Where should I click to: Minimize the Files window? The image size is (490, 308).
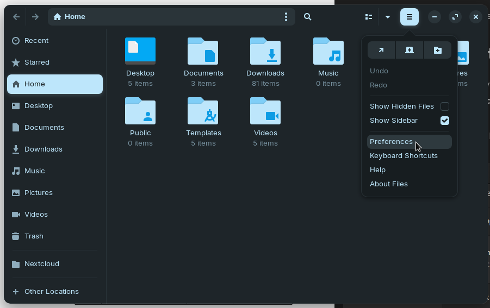coord(435,17)
